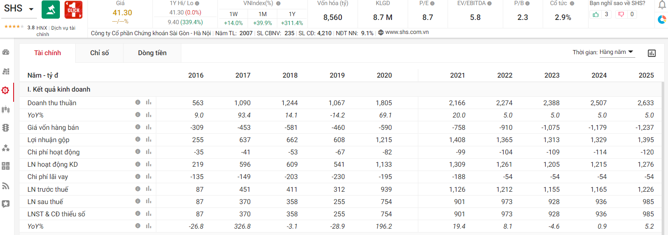Click the traffic light icon in sidebar
Viewport: 668px width, 235px height.
click(6, 128)
